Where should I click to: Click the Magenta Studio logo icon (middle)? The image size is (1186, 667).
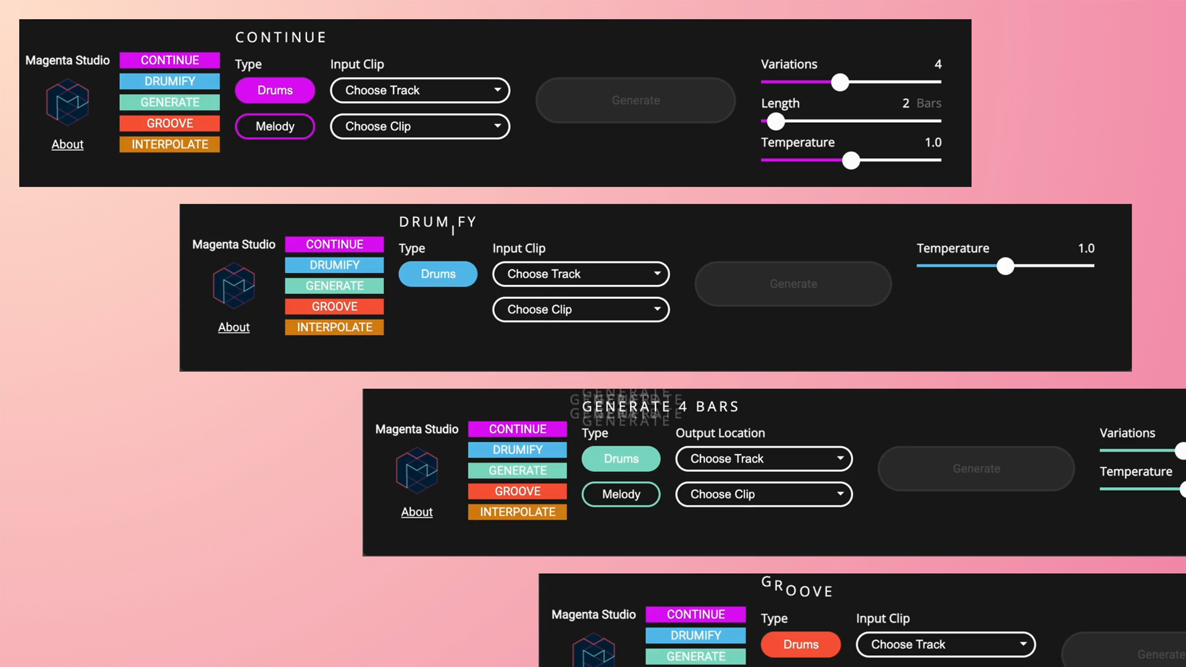(233, 285)
